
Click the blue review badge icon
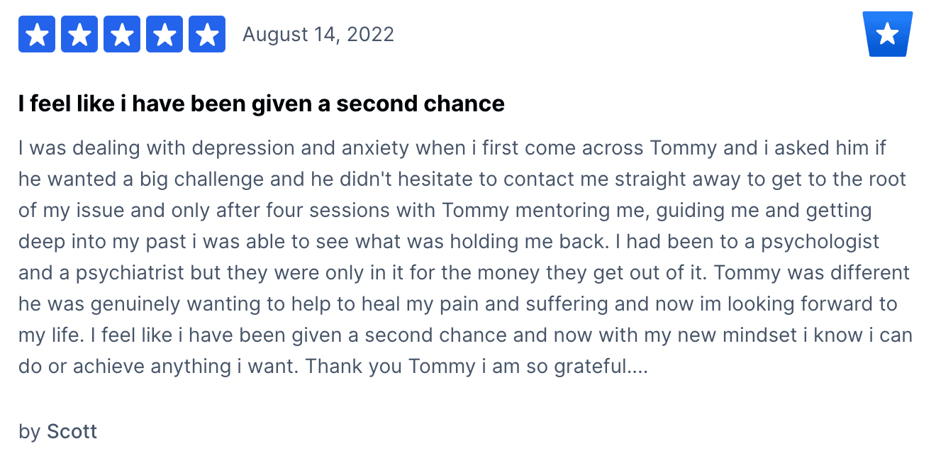coord(887,34)
